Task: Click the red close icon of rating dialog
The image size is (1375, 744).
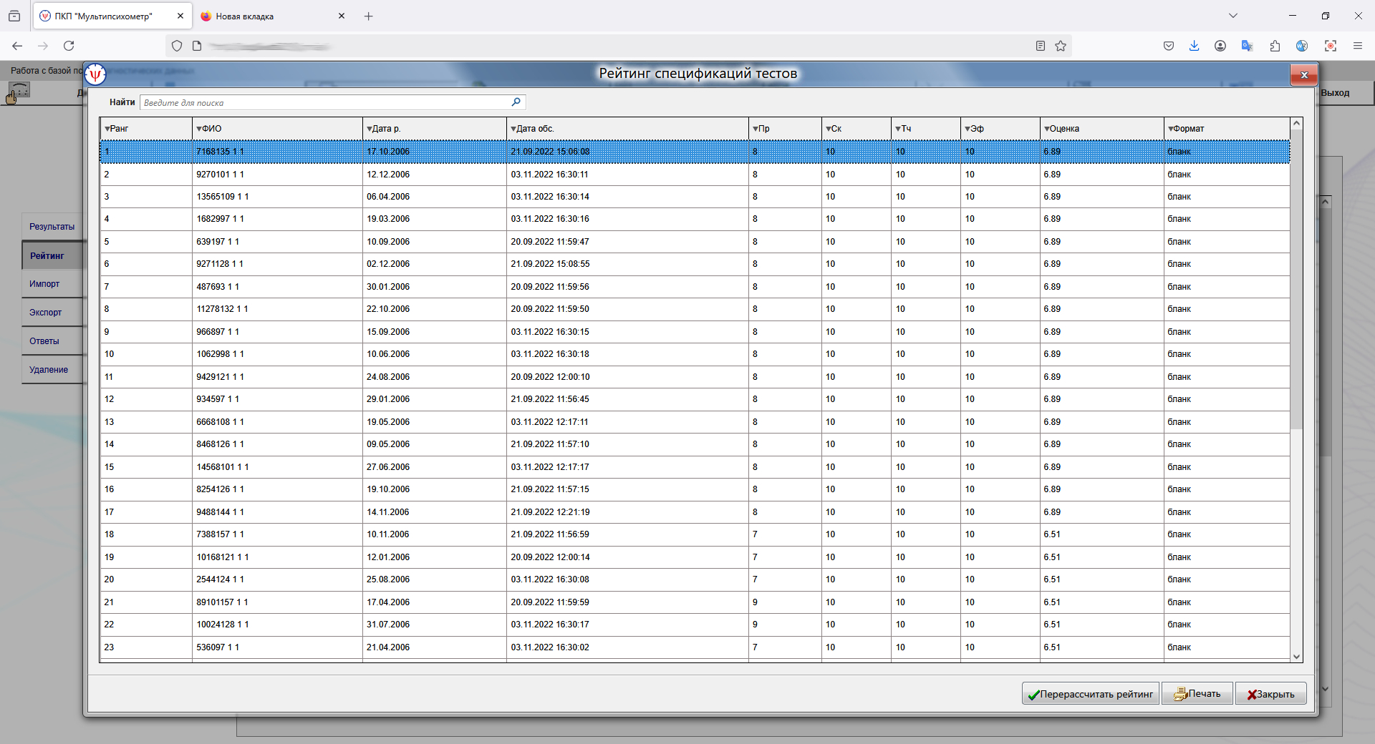Action: point(1303,75)
